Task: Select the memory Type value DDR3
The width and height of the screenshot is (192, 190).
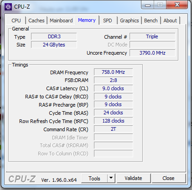Action: click(x=54, y=36)
